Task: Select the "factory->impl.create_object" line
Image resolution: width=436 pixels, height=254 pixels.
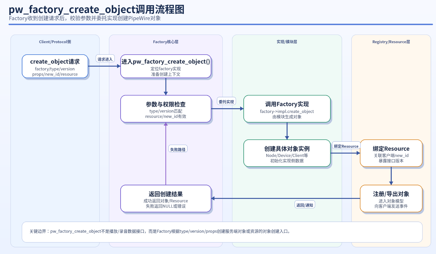Action: [x=287, y=112]
